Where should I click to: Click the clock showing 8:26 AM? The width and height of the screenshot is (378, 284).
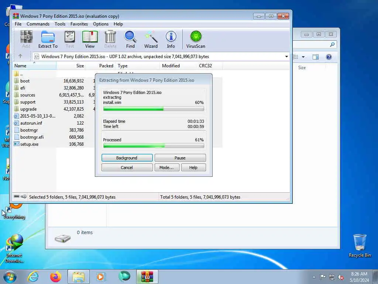coord(359,274)
